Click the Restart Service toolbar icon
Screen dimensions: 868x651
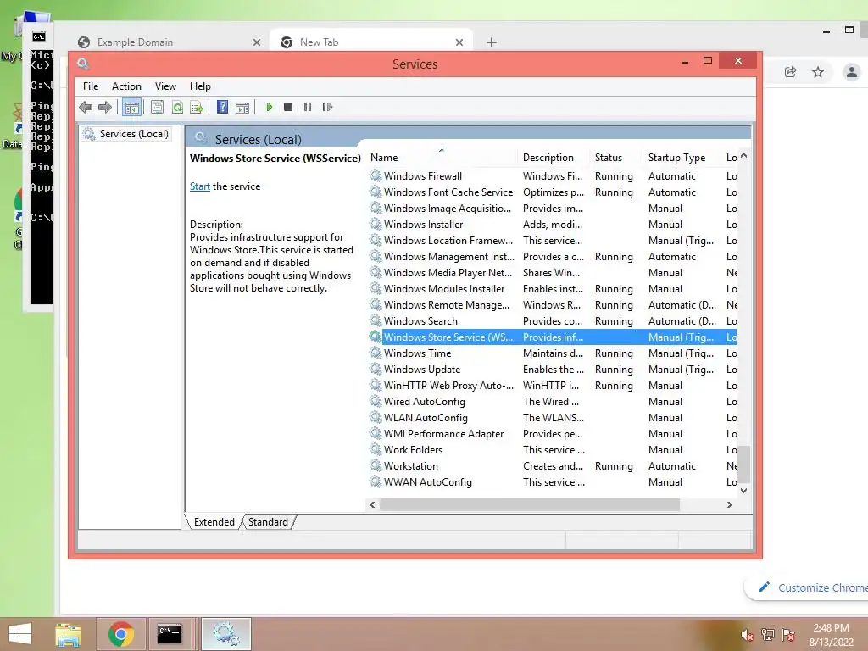327,107
